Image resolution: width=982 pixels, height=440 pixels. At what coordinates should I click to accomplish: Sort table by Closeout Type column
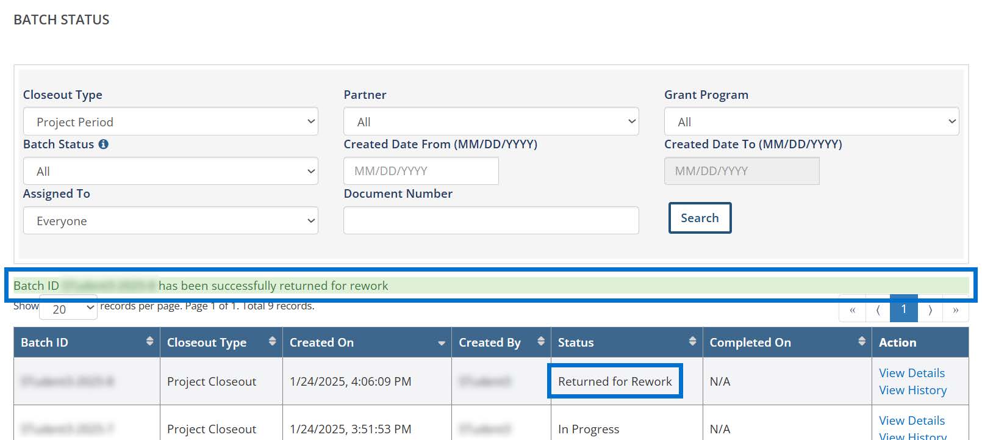(272, 342)
